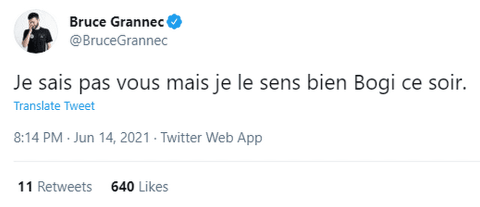Click the 'Likes' label text

(153, 186)
